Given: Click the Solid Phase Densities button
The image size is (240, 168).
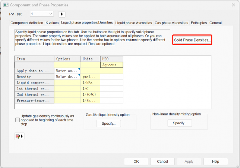Looking at the screenshot, I should click(x=192, y=40).
